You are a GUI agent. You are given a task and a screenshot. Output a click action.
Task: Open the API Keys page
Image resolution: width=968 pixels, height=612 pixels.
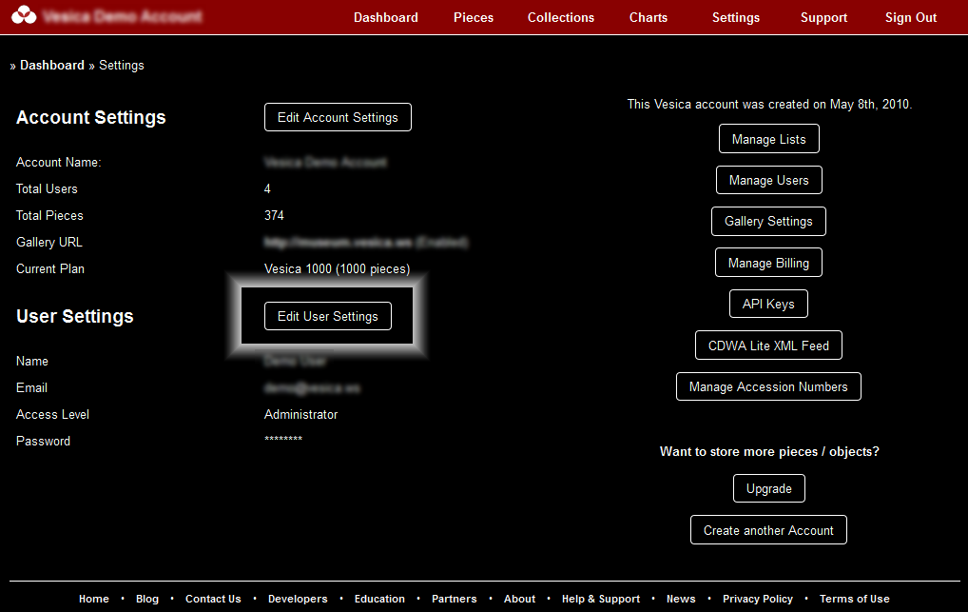[768, 304]
